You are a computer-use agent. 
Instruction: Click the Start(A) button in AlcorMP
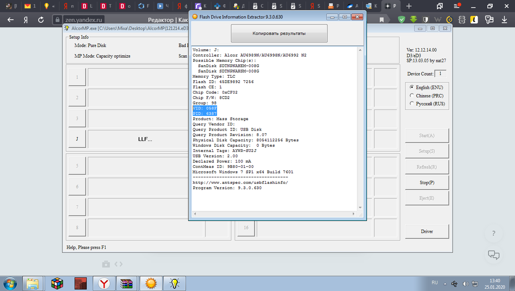(427, 136)
